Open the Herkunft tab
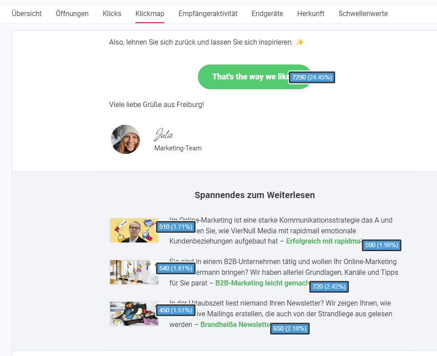The height and width of the screenshot is (356, 437). [311, 13]
